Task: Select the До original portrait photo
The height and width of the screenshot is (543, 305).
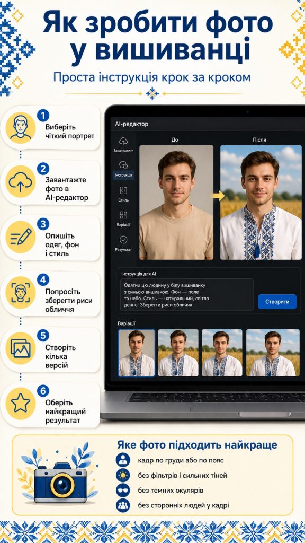Action: coord(176,202)
